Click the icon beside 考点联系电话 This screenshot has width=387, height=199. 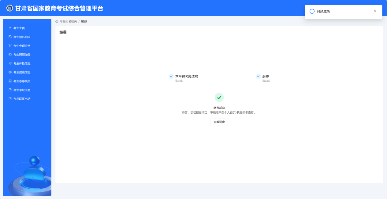tap(10, 99)
